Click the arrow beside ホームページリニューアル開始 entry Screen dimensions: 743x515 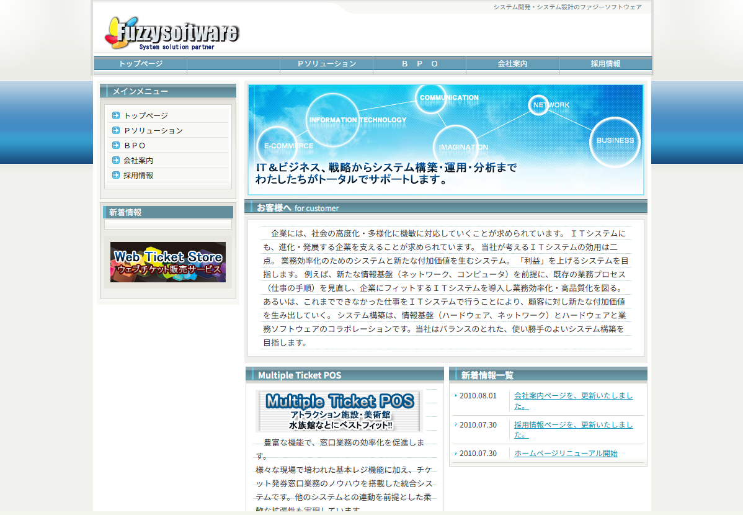click(x=455, y=454)
